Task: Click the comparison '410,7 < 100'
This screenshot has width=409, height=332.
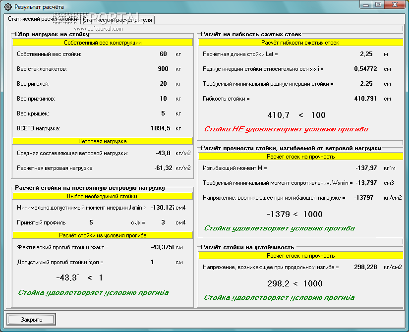Action: point(296,115)
